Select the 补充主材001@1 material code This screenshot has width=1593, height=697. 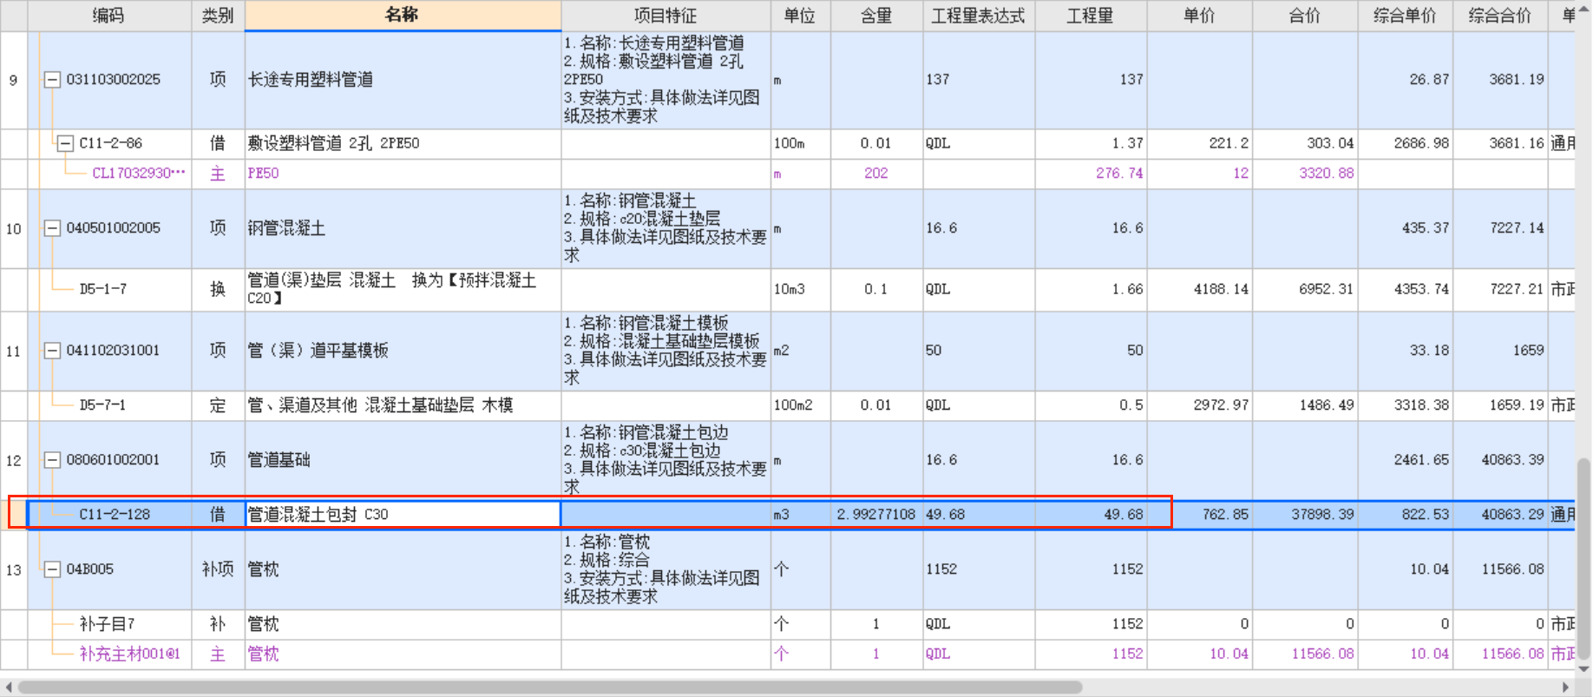[130, 654]
